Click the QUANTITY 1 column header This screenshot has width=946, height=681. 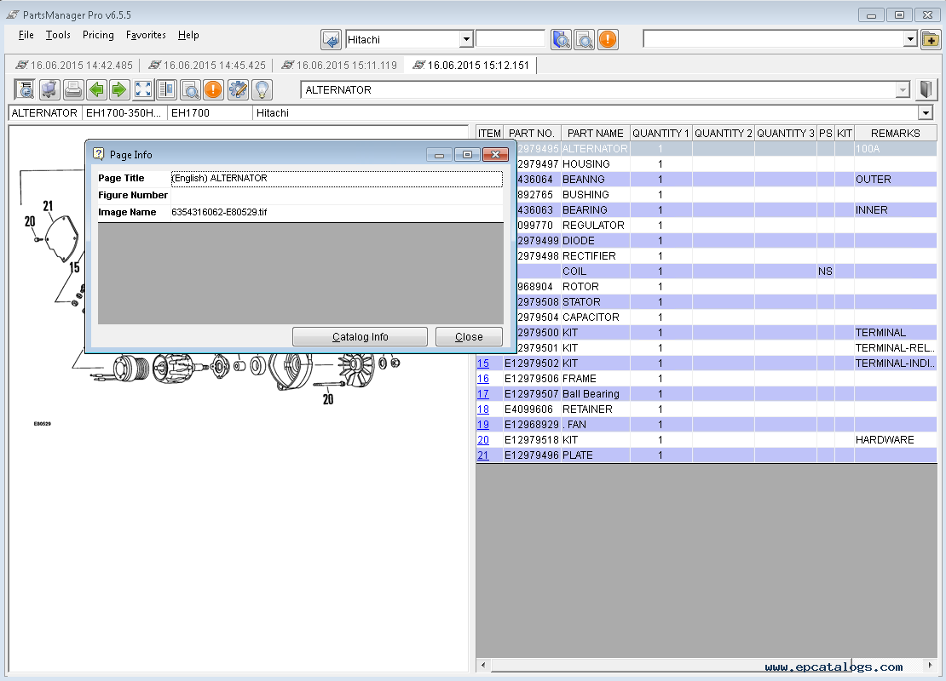pyautogui.click(x=660, y=133)
